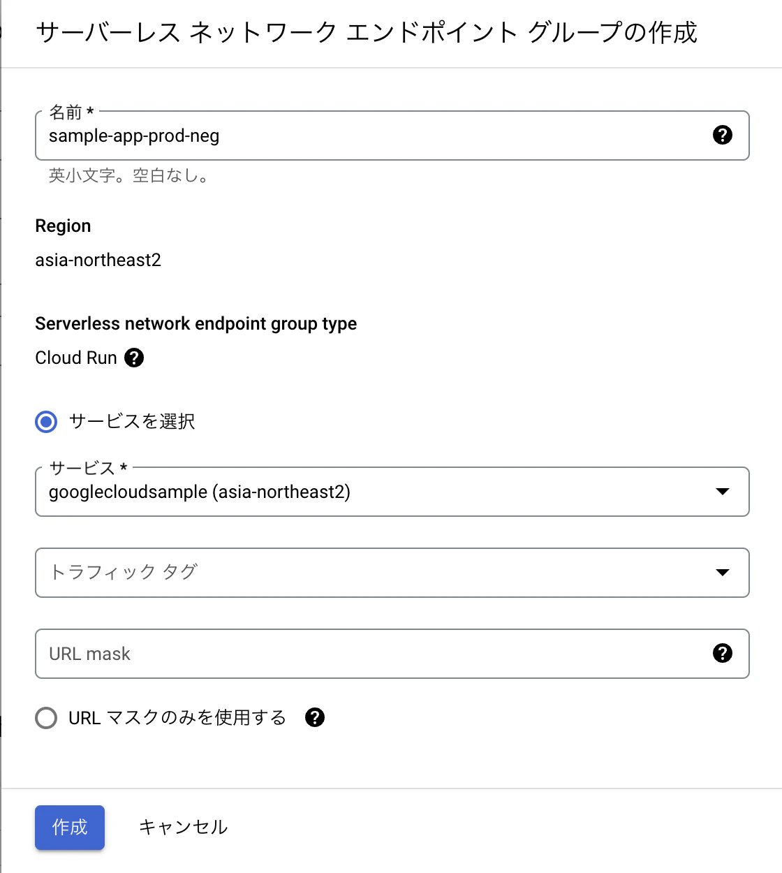782x873 pixels.
Task: View the Cloud Run type help icon
Action: [134, 358]
